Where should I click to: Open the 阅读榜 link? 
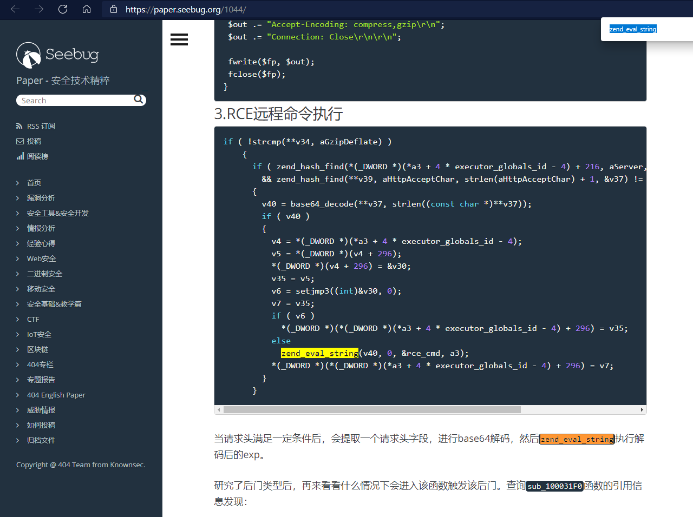tap(38, 156)
